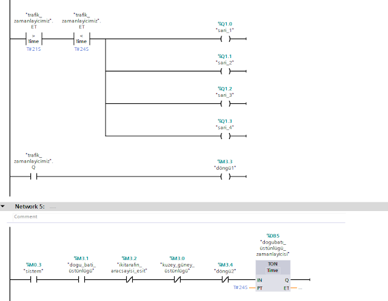Screen dimensions: 388x301
Task: Select the döngü1 output coil symbol
Action: click(225, 176)
